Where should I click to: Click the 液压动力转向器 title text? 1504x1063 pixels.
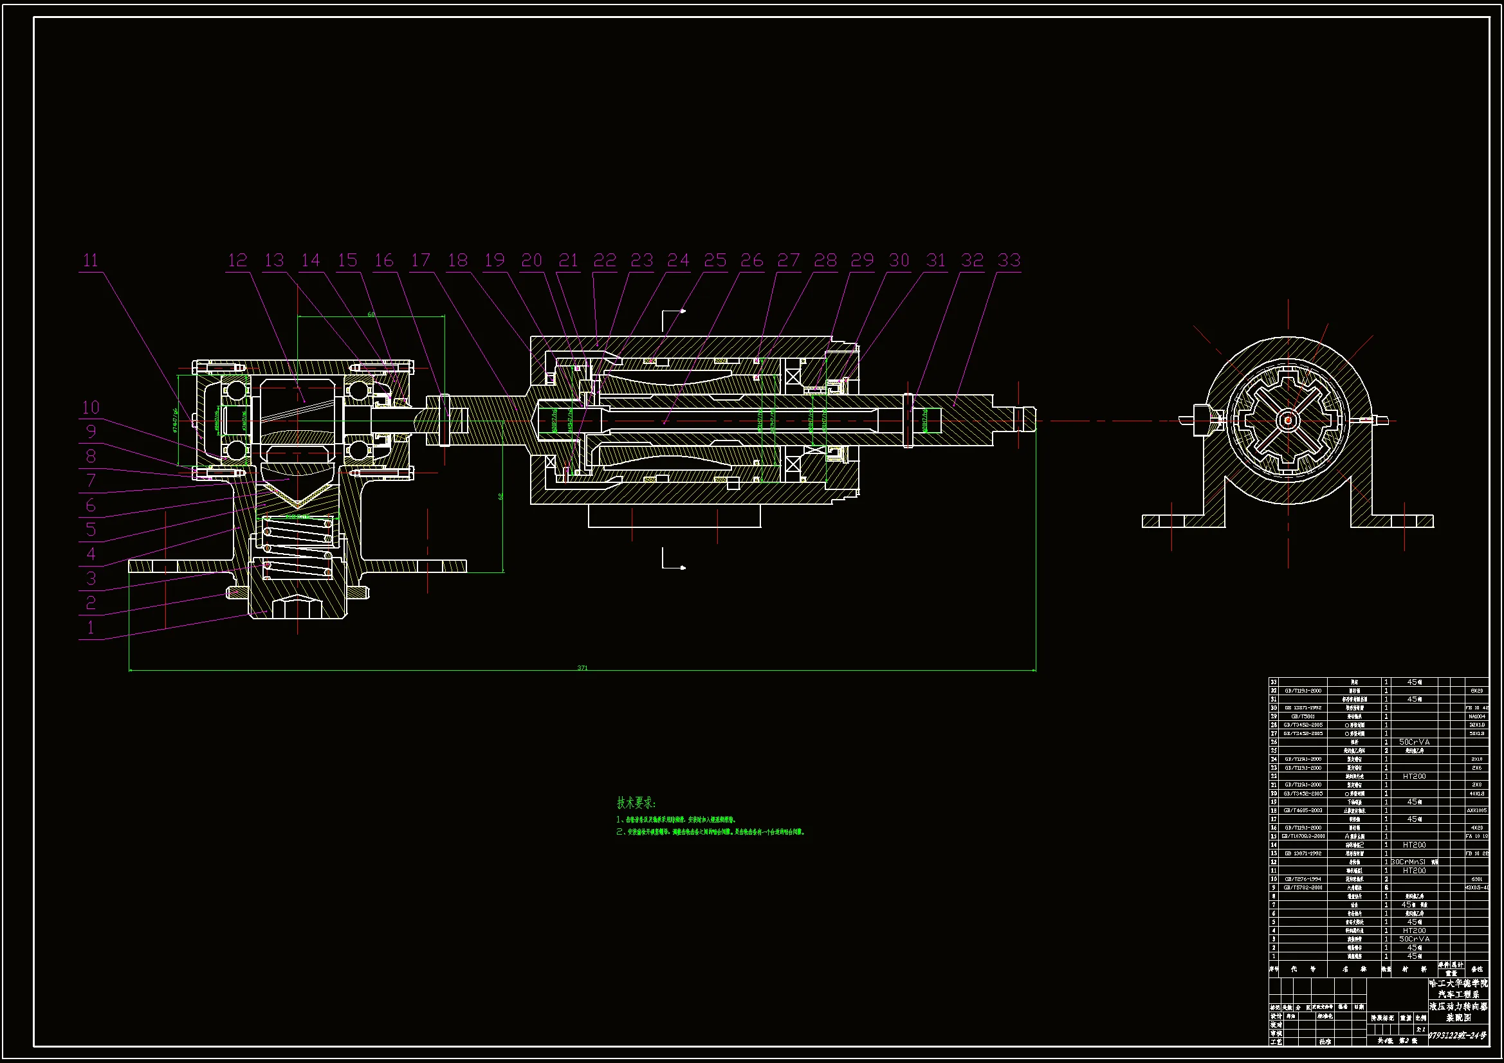pyautogui.click(x=1458, y=1006)
